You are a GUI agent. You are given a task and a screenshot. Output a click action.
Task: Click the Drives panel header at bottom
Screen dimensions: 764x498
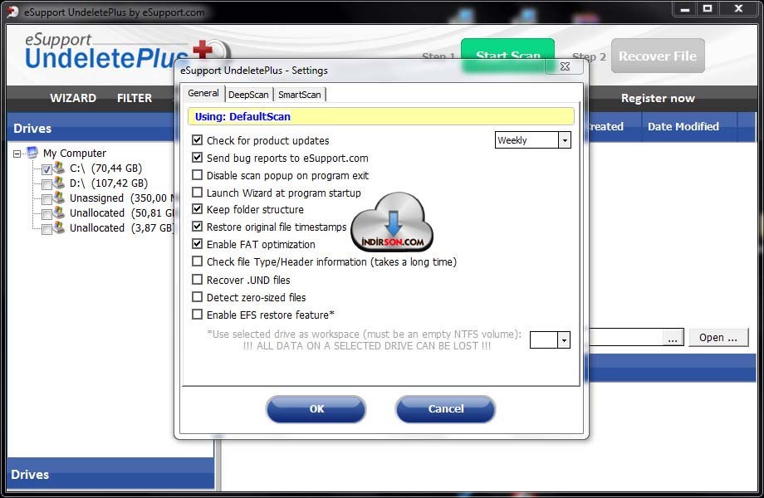click(110, 474)
